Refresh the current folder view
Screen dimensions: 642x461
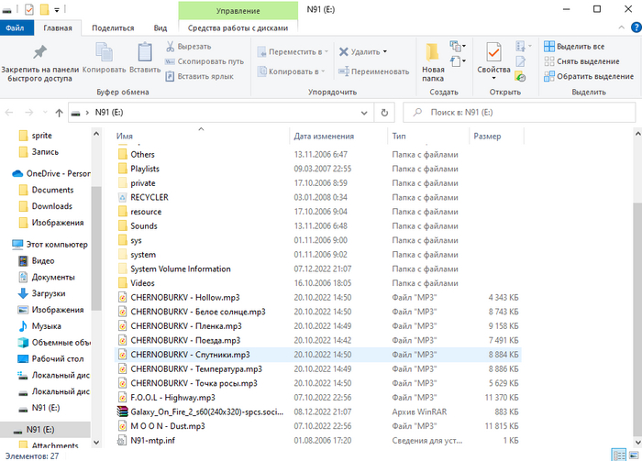tap(386, 113)
